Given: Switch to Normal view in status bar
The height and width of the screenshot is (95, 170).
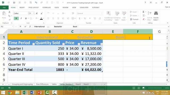Looking at the screenshot, I should (134, 88).
